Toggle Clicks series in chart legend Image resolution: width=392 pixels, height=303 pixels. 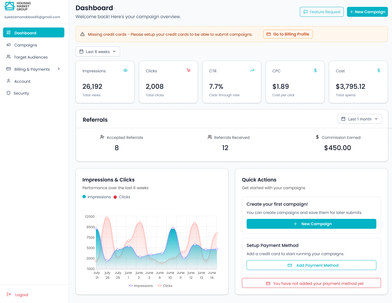pyautogui.click(x=165, y=286)
